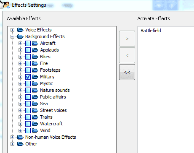Select the Public affairs tree label
This screenshot has height=153, width=194.
pos(53,97)
